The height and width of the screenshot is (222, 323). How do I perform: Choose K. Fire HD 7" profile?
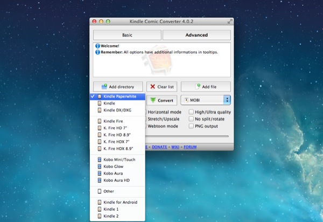pyautogui.click(x=117, y=128)
